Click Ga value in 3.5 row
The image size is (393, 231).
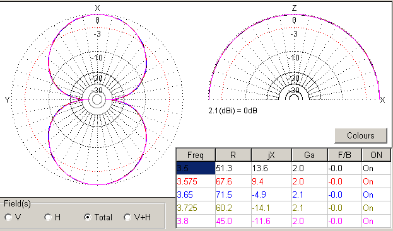pos(310,168)
